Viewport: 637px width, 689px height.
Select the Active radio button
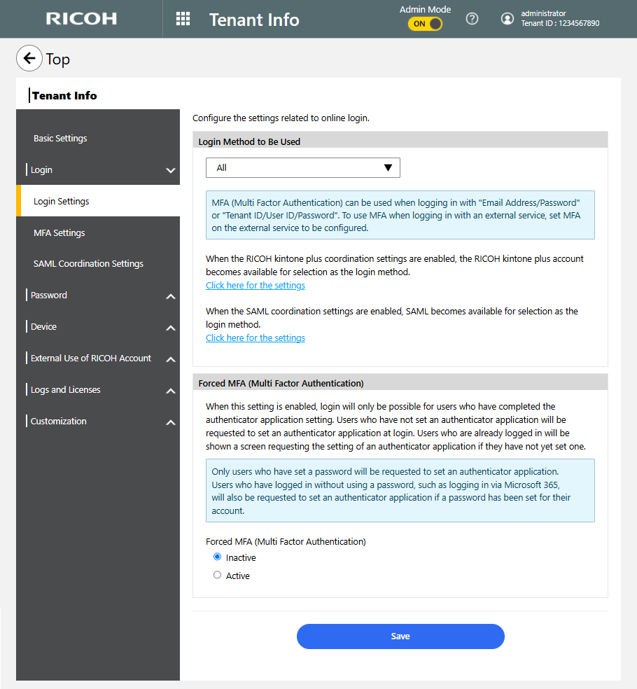[217, 576]
